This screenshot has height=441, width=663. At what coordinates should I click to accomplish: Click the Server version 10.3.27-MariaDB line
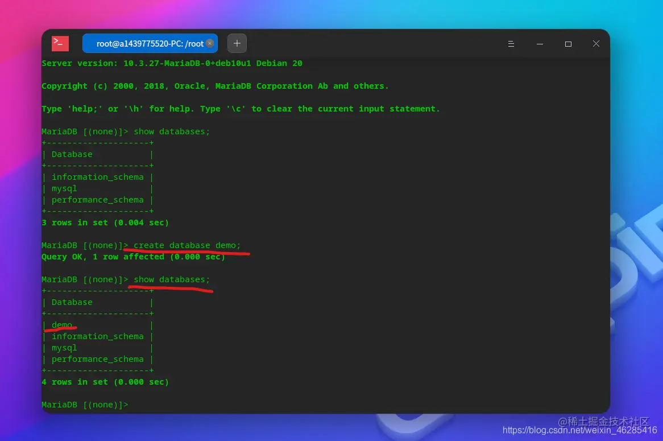(172, 63)
